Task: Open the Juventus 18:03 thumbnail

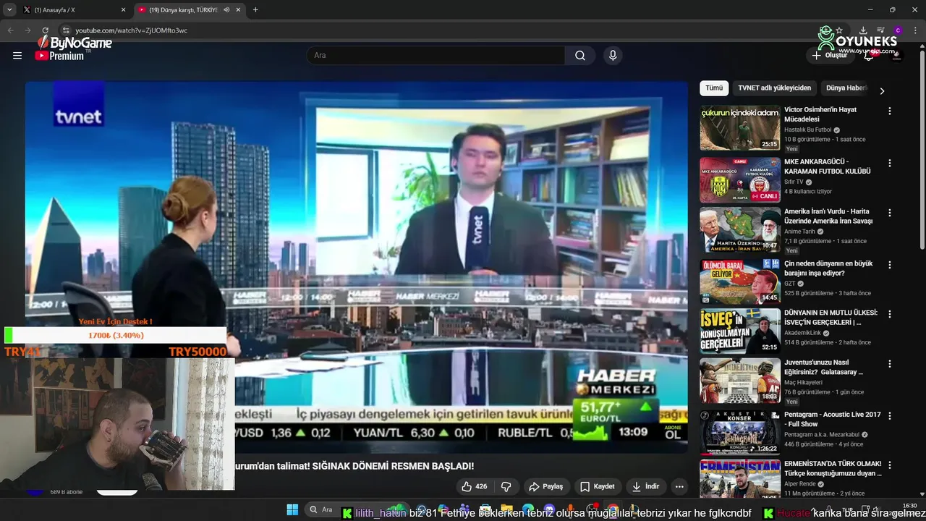Action: (x=740, y=381)
